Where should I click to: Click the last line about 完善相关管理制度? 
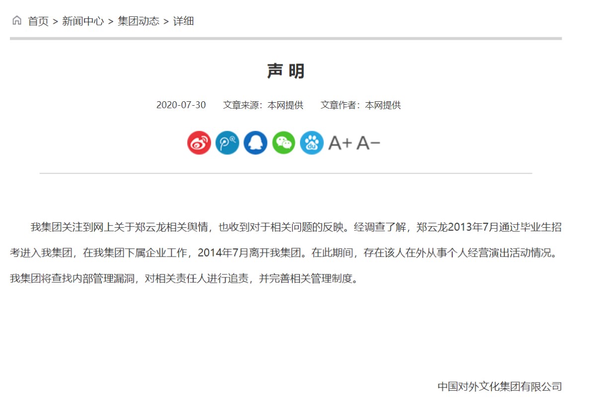pos(184,278)
